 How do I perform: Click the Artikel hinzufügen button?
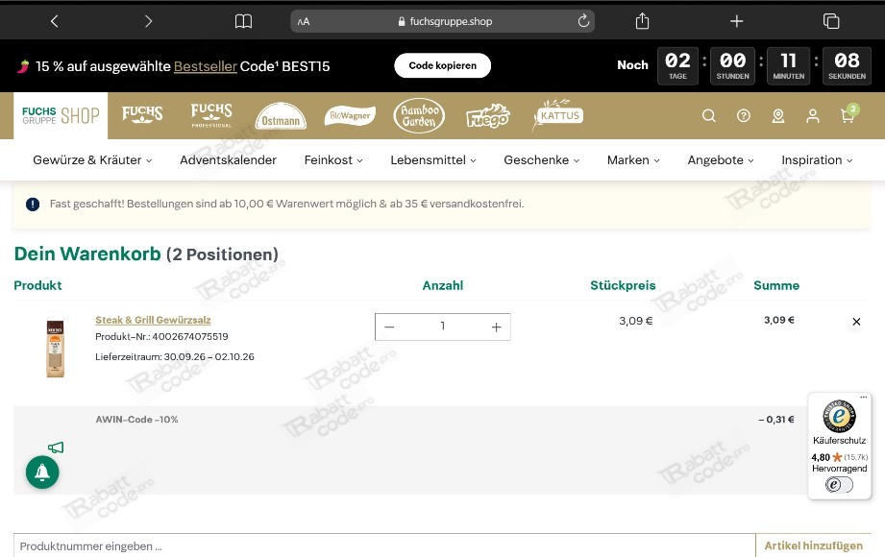813,545
